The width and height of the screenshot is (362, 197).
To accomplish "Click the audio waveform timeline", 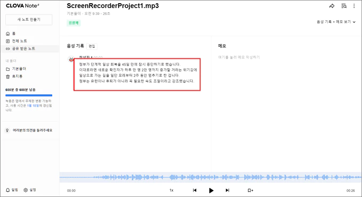I will [x=210, y=177].
